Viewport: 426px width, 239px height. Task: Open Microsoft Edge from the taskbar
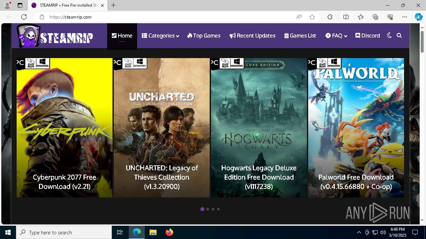pos(137,232)
